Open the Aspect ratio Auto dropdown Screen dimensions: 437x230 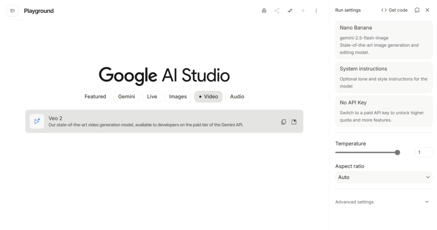[x=384, y=177]
